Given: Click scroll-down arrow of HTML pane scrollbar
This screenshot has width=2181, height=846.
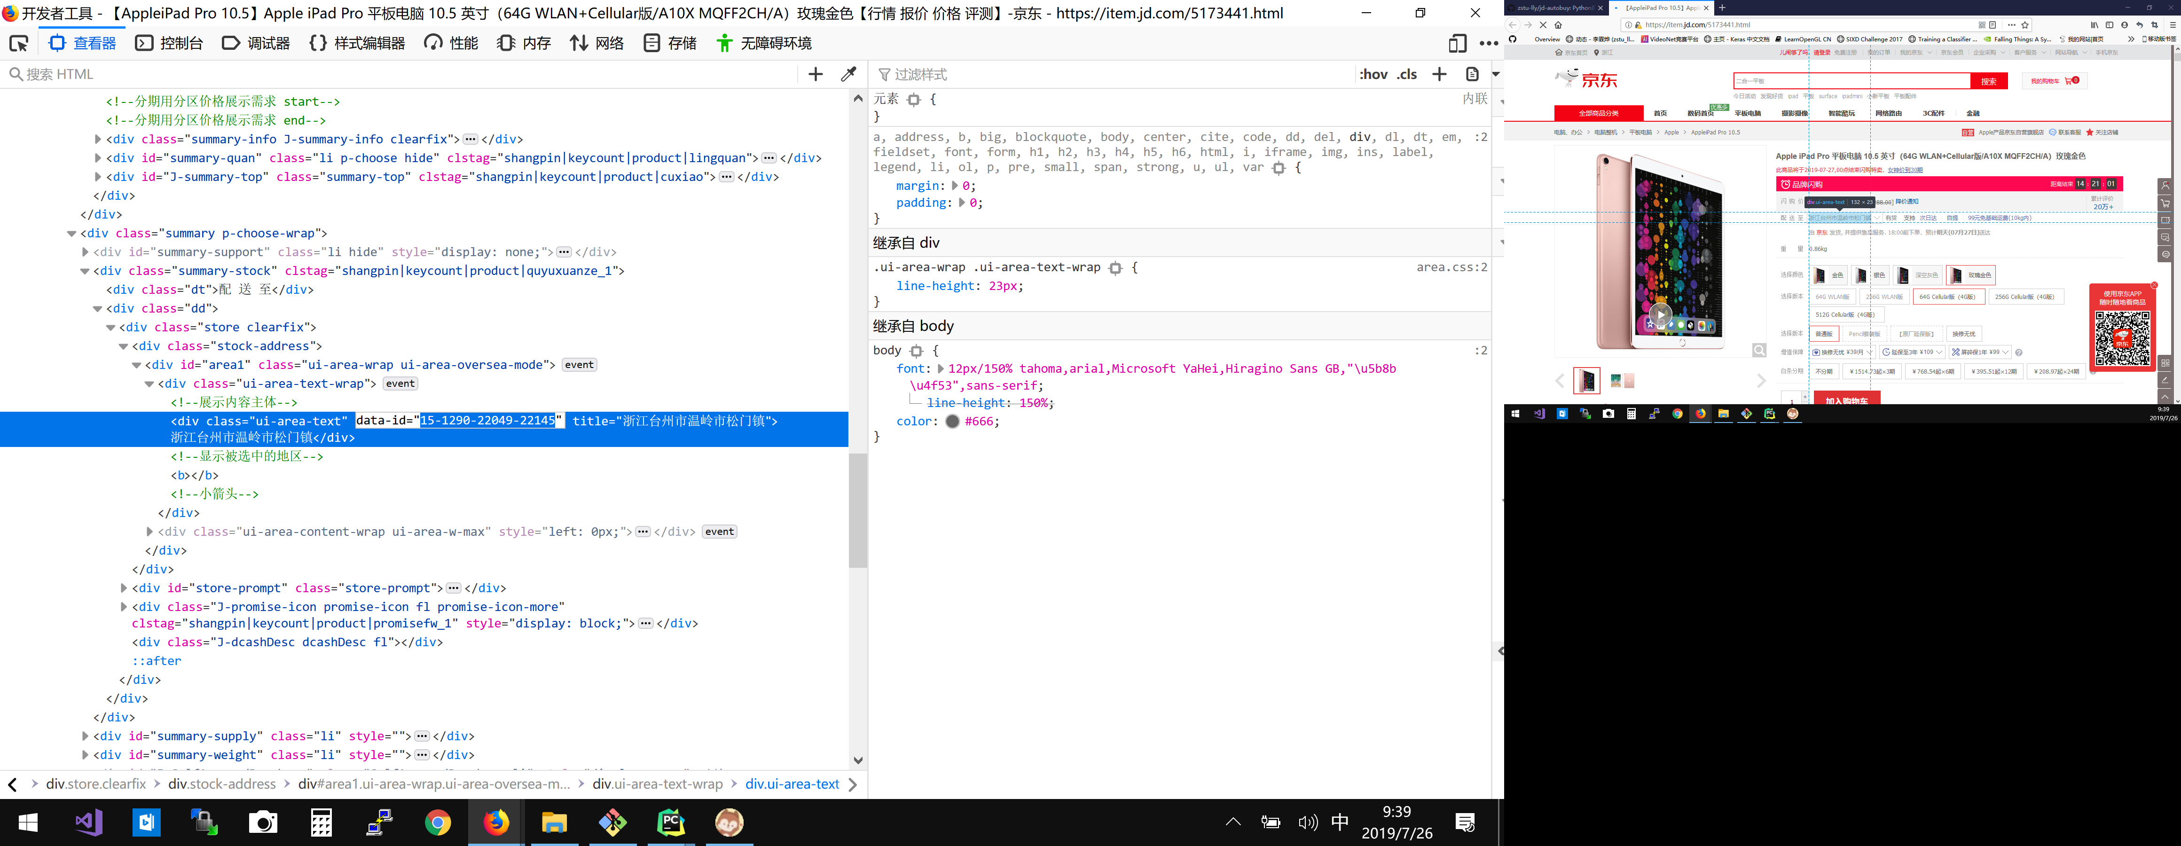Looking at the screenshot, I should (858, 760).
